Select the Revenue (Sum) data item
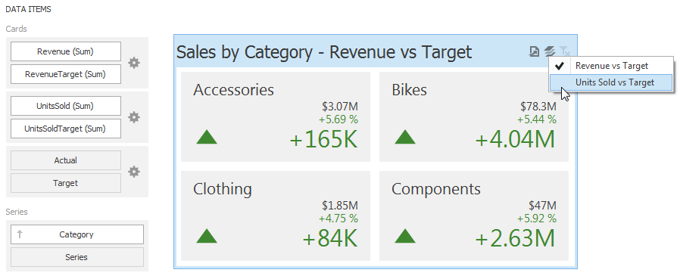Screen dimensions: 680x276 click(65, 51)
